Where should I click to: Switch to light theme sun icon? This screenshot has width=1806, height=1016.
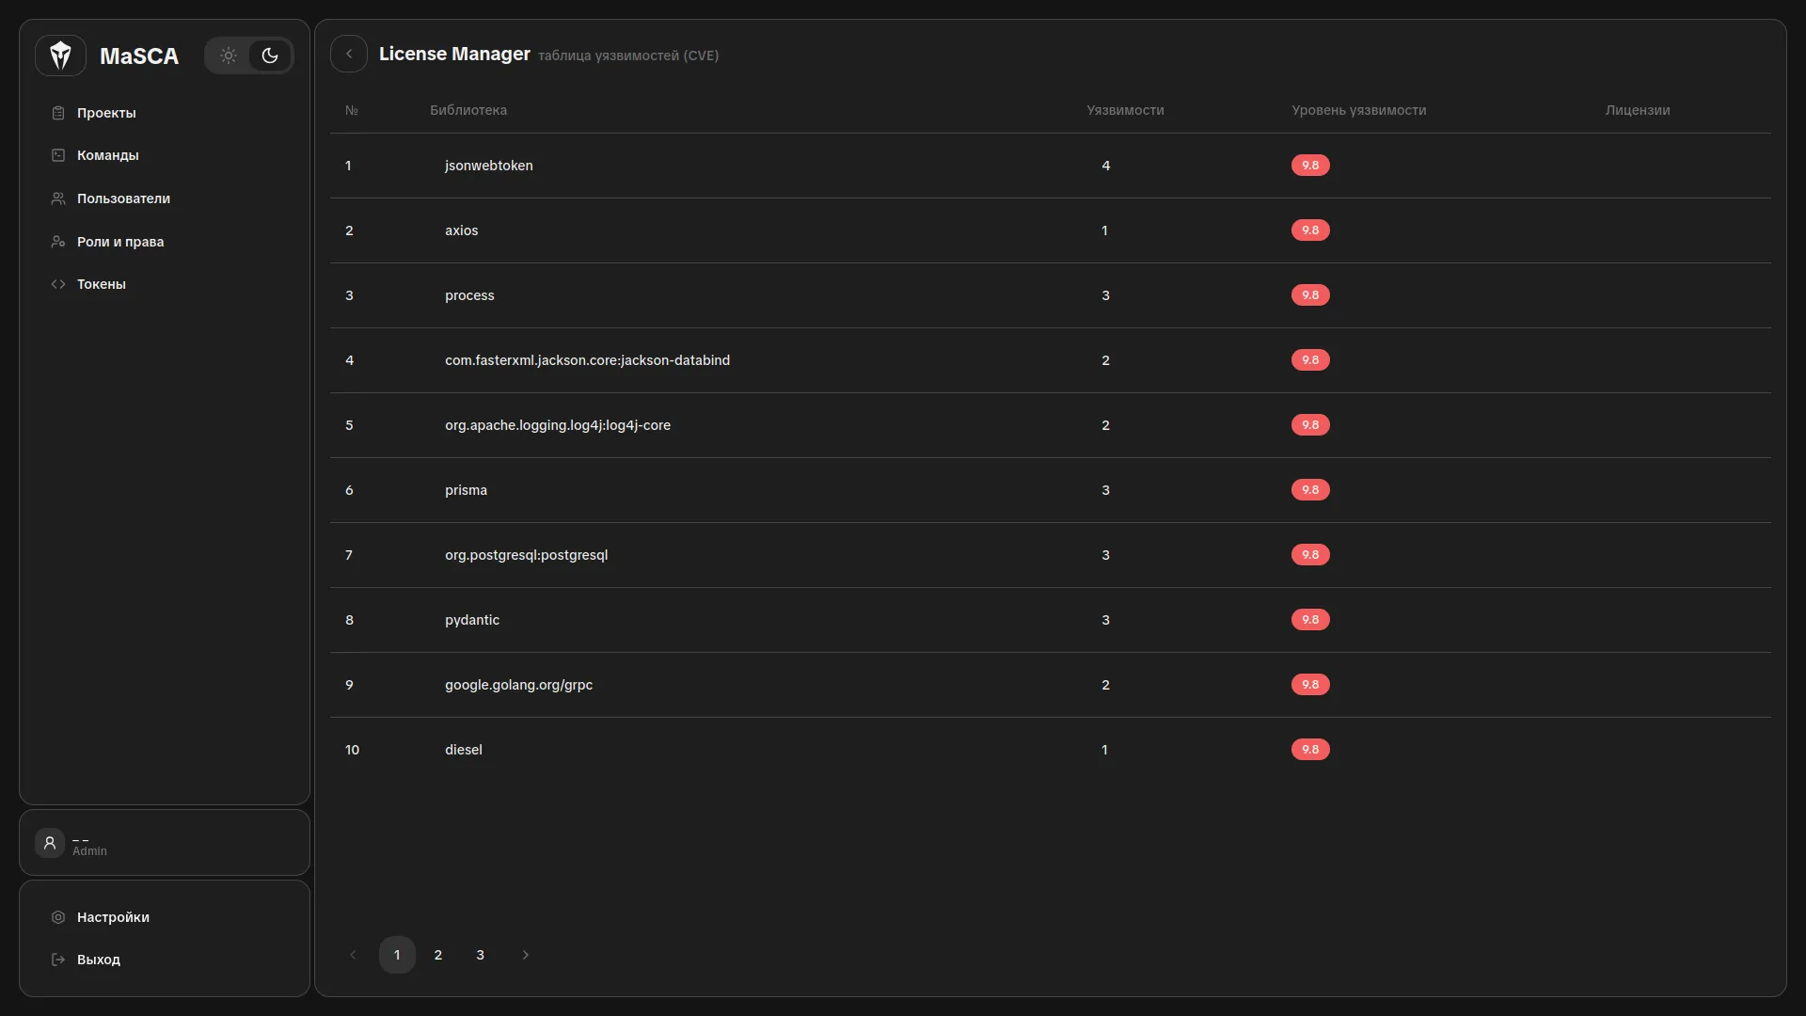point(229,56)
